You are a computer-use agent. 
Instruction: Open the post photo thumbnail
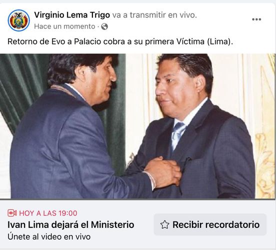pos(137,126)
